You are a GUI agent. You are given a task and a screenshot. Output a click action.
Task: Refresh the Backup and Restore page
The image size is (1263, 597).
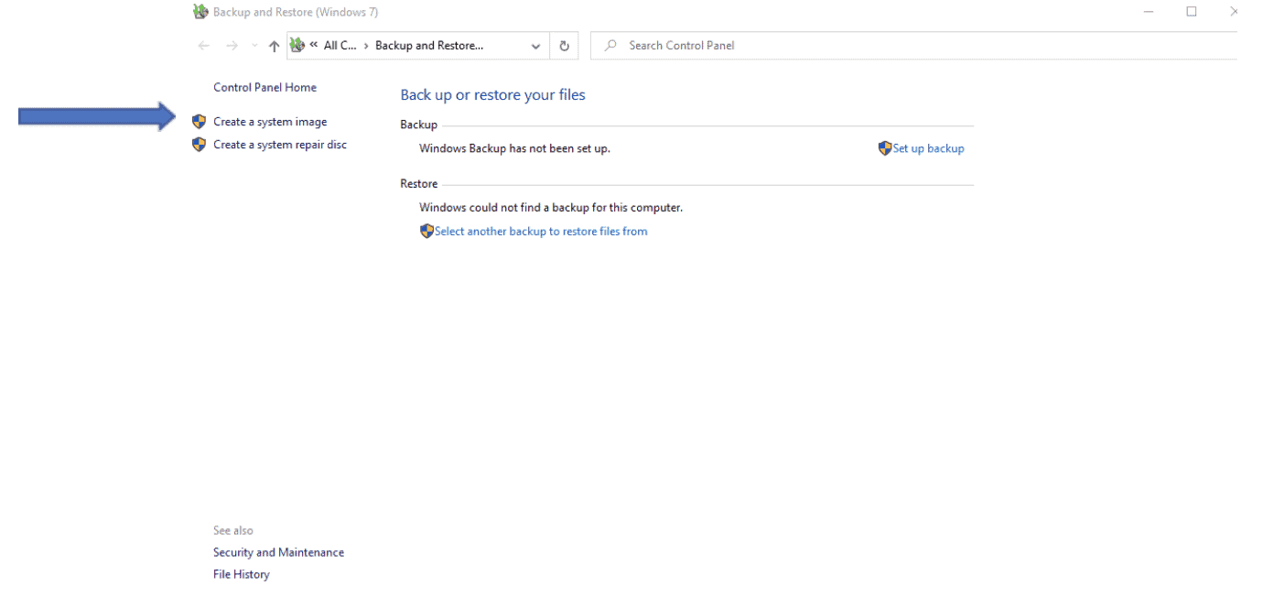pyautogui.click(x=564, y=46)
